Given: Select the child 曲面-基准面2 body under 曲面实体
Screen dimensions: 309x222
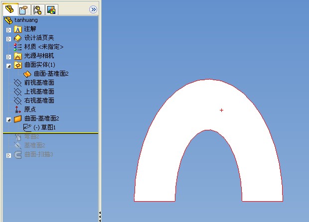Looking at the screenshot, I should pos(51,74).
